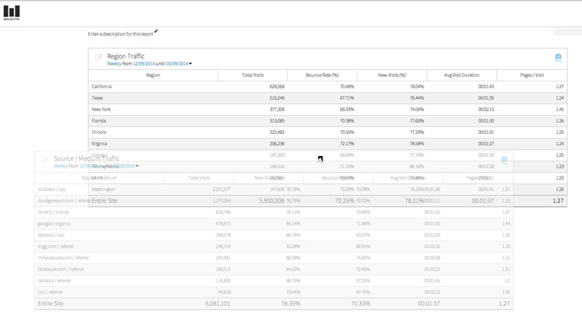The height and width of the screenshot is (322, 582).
Task: Click Weekly link under Region Traffic title
Action: coord(114,64)
